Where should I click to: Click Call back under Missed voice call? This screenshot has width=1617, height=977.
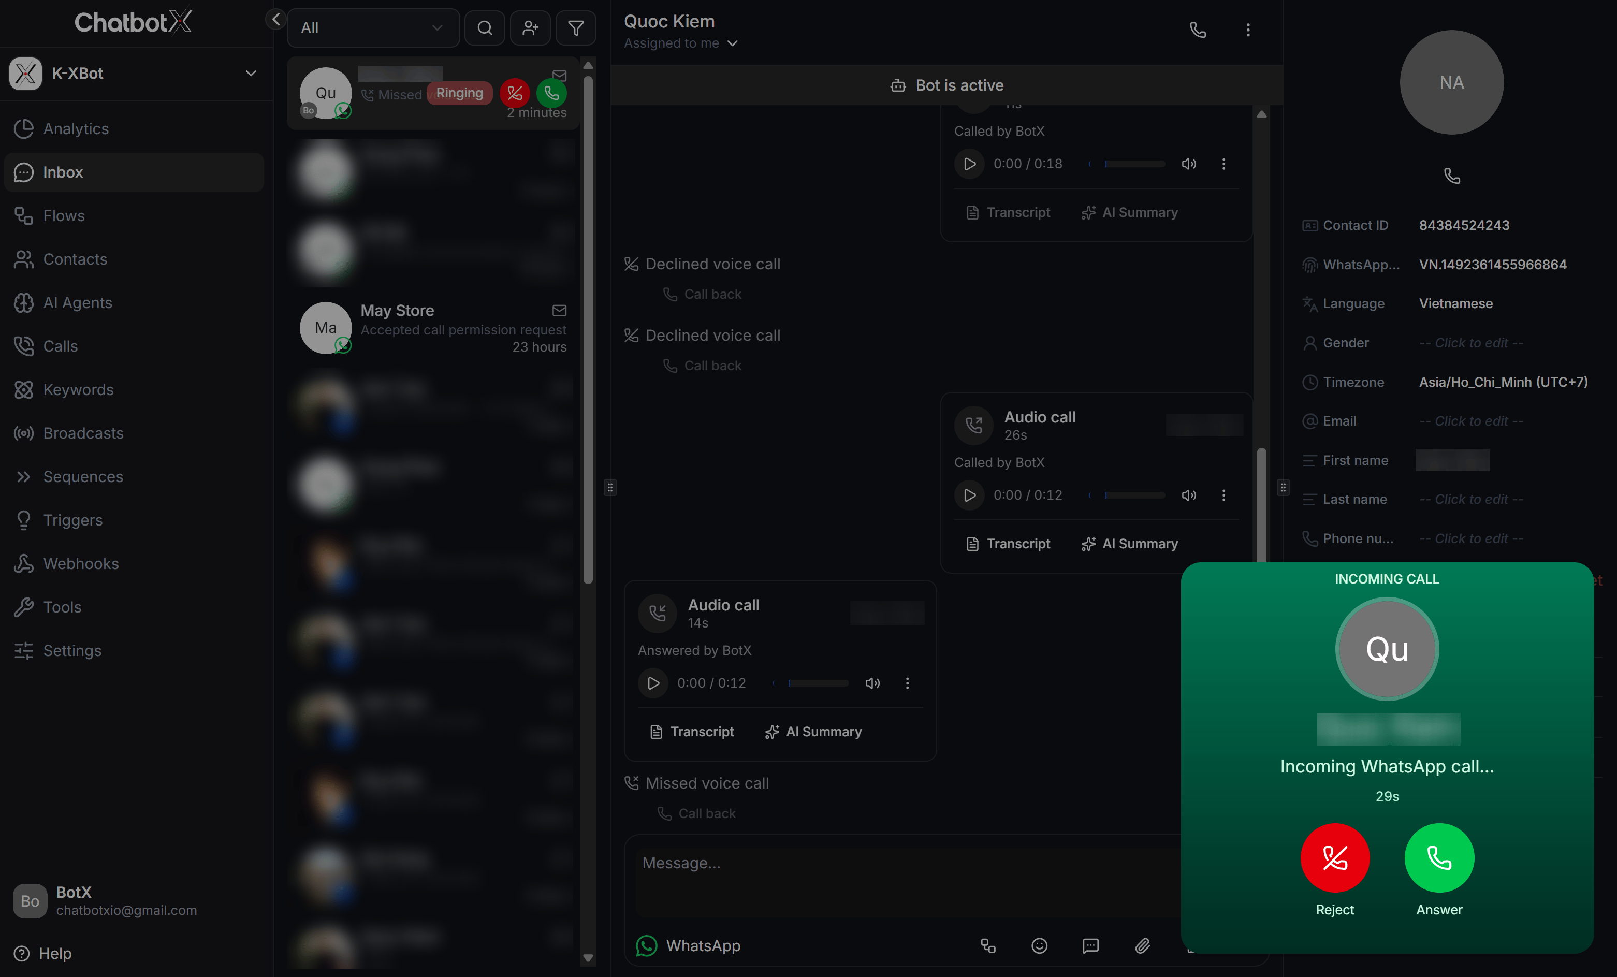tap(697, 813)
